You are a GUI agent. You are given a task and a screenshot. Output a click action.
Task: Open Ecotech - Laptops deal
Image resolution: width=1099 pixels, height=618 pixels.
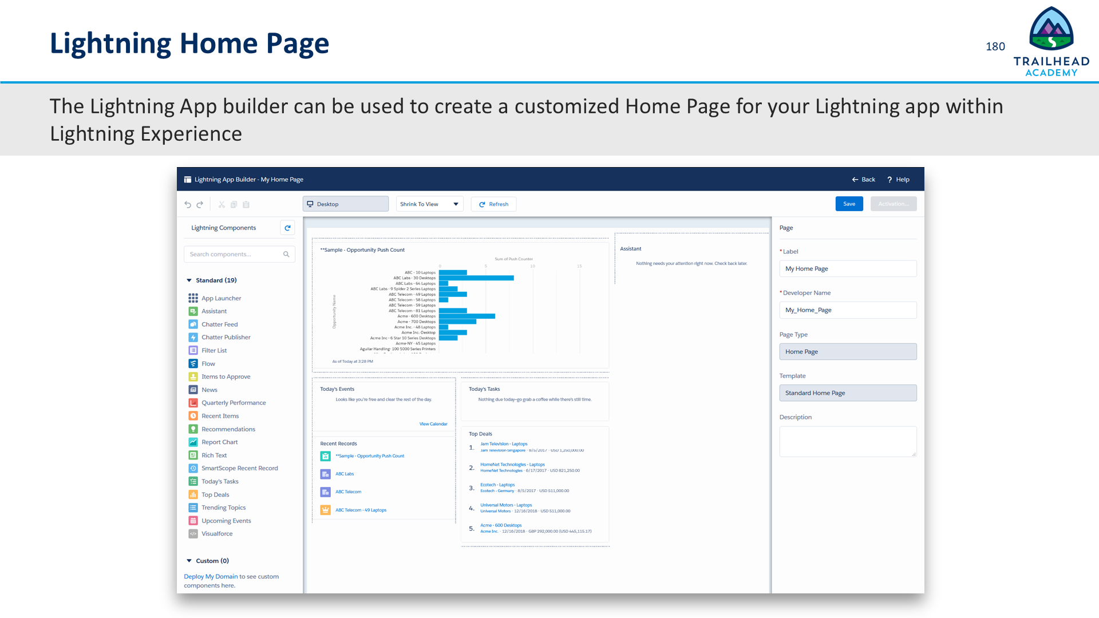coord(497,485)
